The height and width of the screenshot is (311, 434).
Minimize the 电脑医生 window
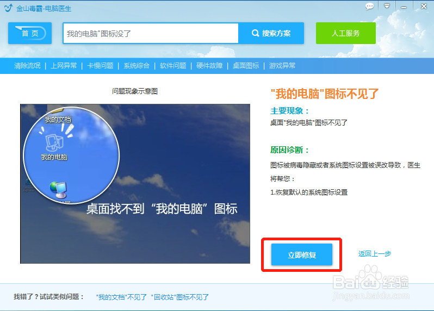[404, 7]
